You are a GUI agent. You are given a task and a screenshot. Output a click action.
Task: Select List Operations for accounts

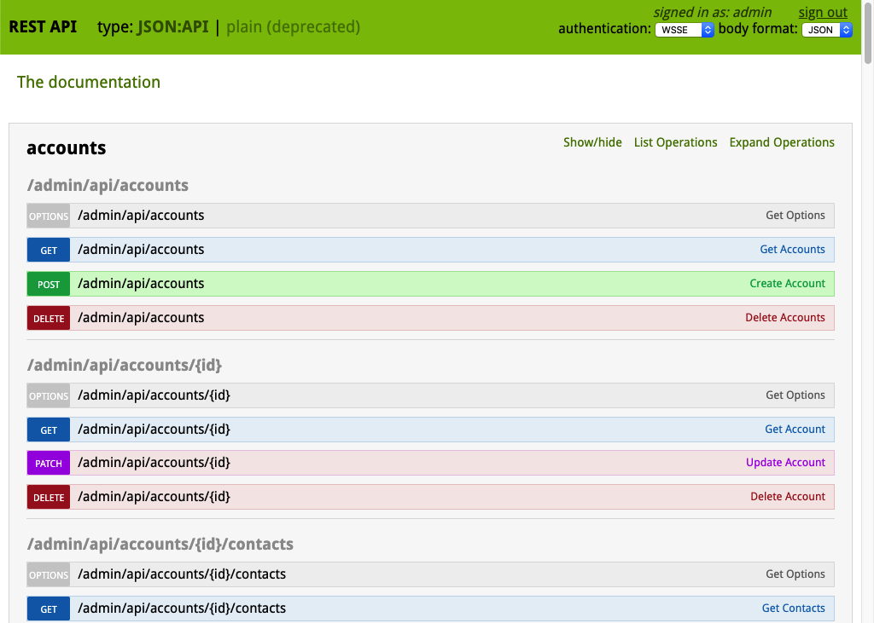(x=675, y=142)
